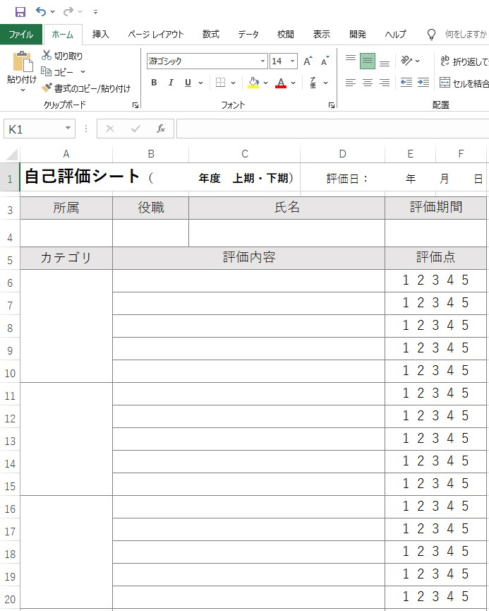Switch to the 数式 tab

(210, 35)
